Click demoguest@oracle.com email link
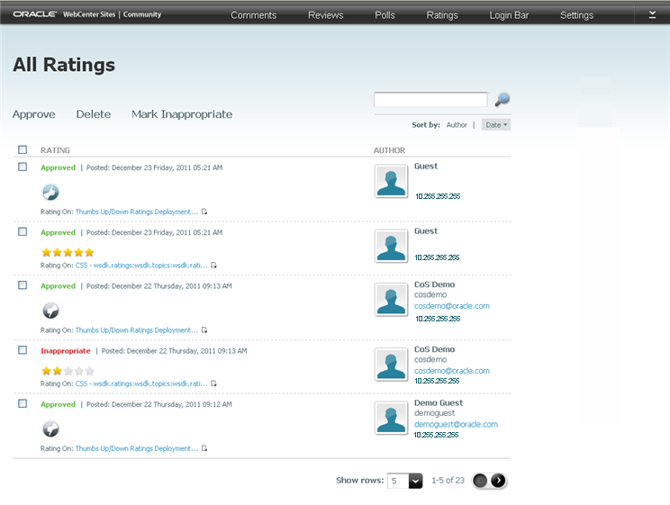670x505 pixels. [x=456, y=424]
